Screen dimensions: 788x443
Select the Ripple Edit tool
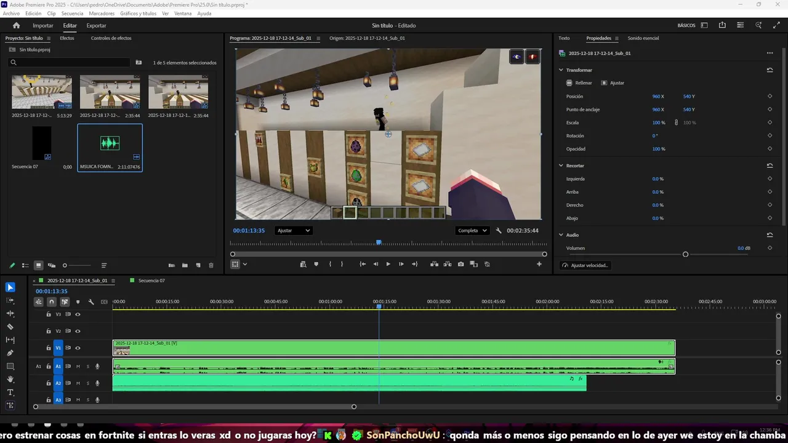tap(10, 313)
